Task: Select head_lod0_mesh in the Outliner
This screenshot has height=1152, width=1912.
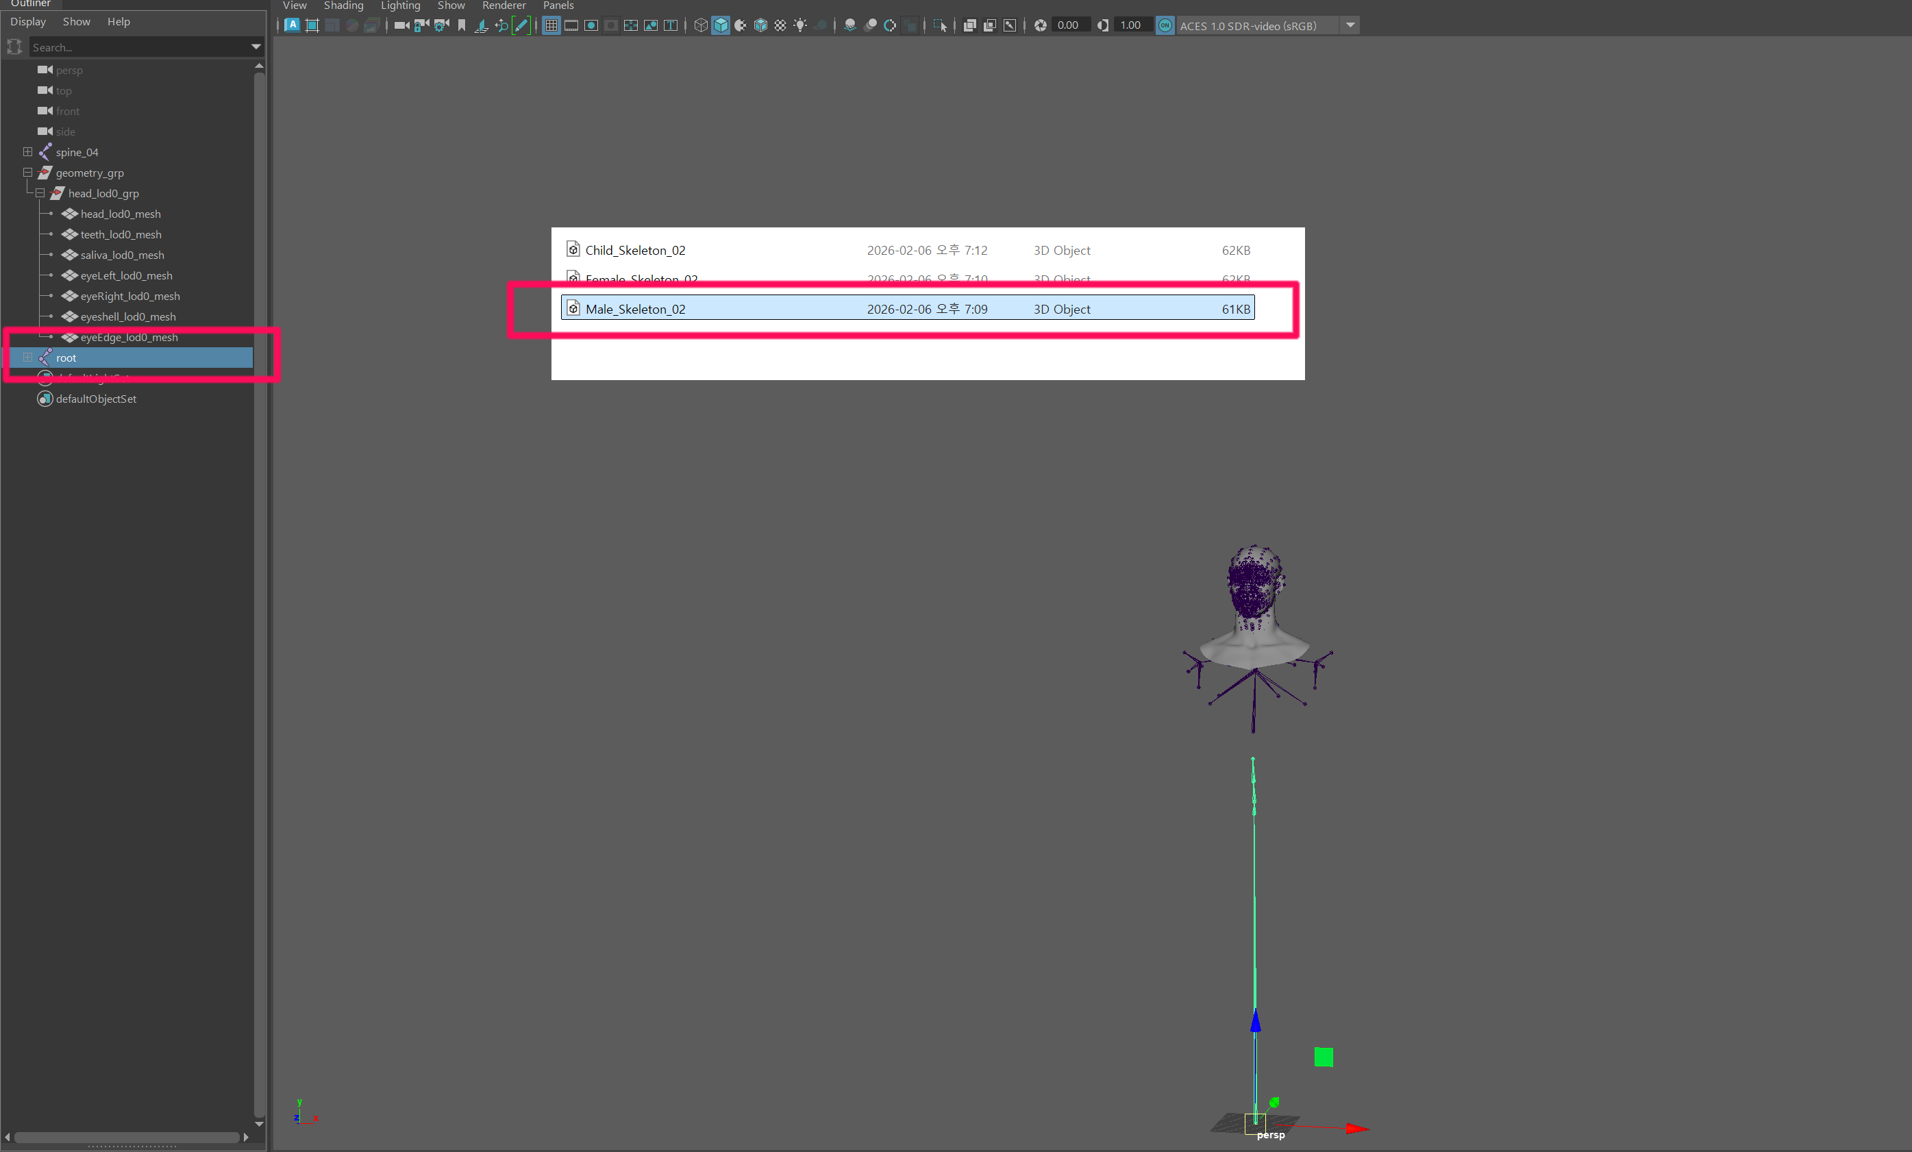Action: (x=121, y=213)
